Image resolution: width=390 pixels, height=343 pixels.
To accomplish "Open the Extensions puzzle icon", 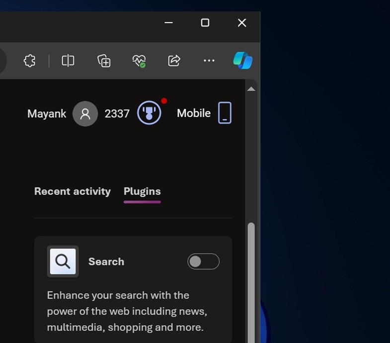I will click(x=30, y=61).
